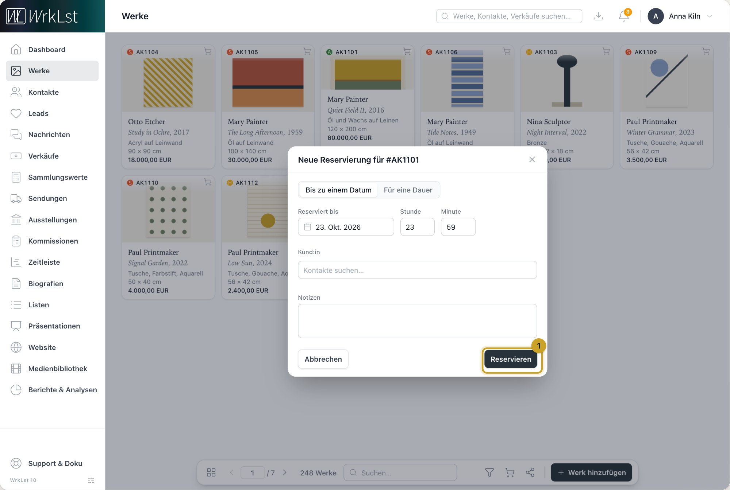Click the filter funnel icon in bottom bar
This screenshot has height=490, width=730.
pos(489,472)
